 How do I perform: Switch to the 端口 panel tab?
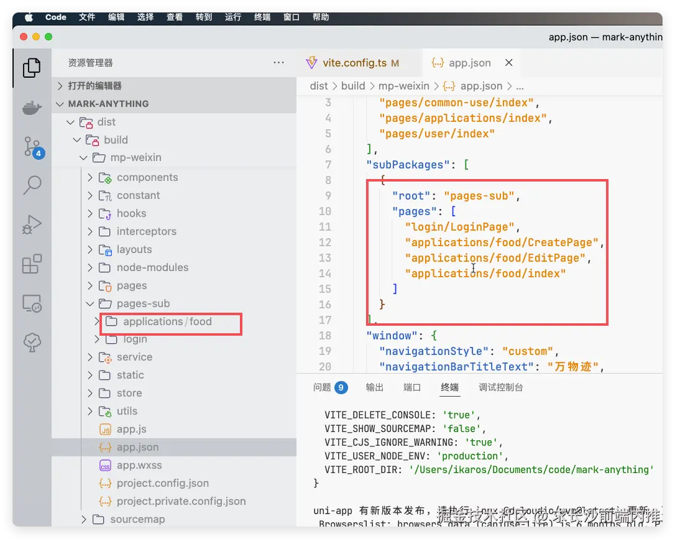(x=412, y=387)
